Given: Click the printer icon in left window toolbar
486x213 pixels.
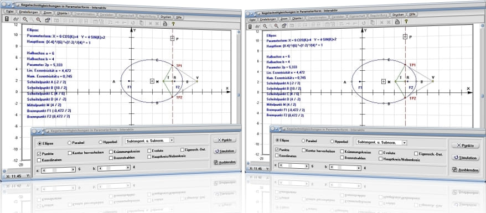Looking at the screenshot, I should click(x=165, y=23).
